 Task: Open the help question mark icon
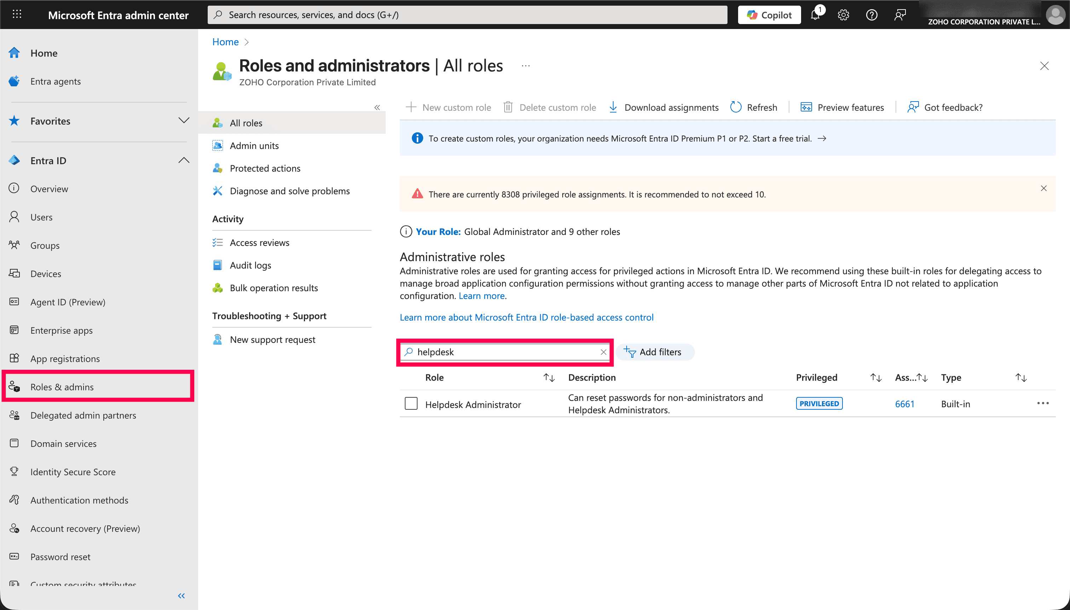(871, 15)
